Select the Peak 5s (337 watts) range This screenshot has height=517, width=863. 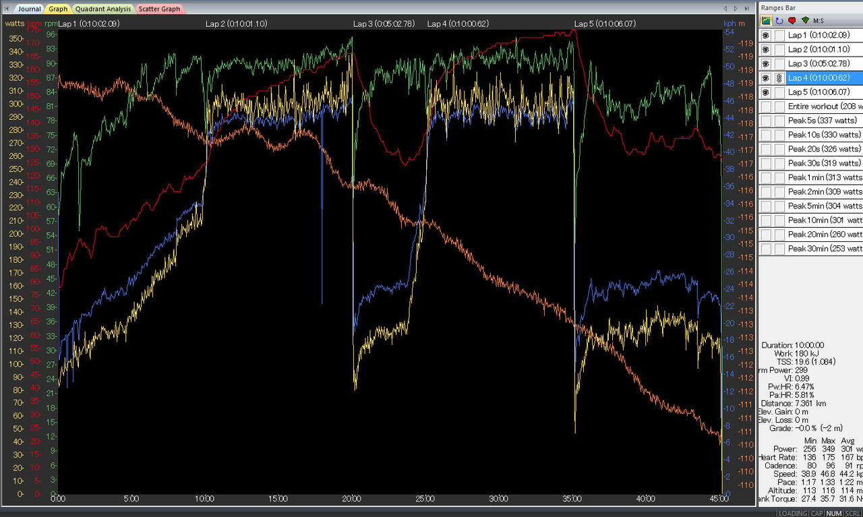824,121
